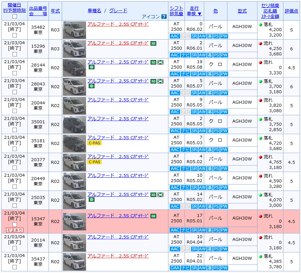Check the checkbox for lot 15347
301x273 pixels.
click(x=15, y=225)
